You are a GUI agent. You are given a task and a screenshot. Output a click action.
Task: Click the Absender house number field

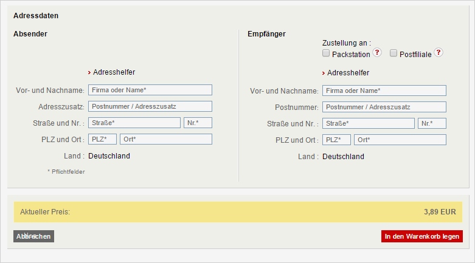[x=198, y=123]
